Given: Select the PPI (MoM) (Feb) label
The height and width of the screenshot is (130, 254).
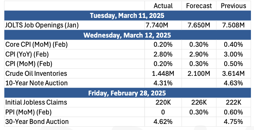Looking at the screenshot, I should (28, 112).
